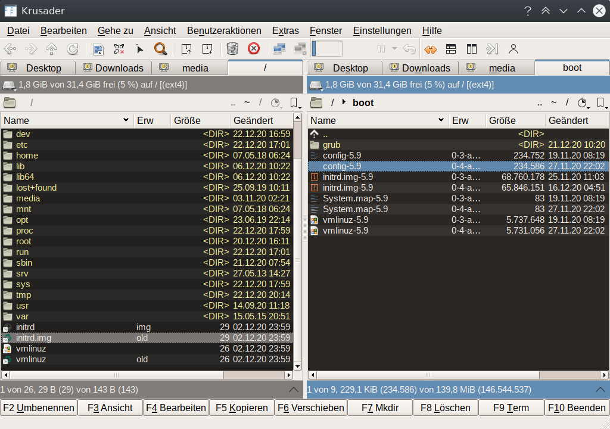Open left panel history clock dropdown

pos(275,102)
